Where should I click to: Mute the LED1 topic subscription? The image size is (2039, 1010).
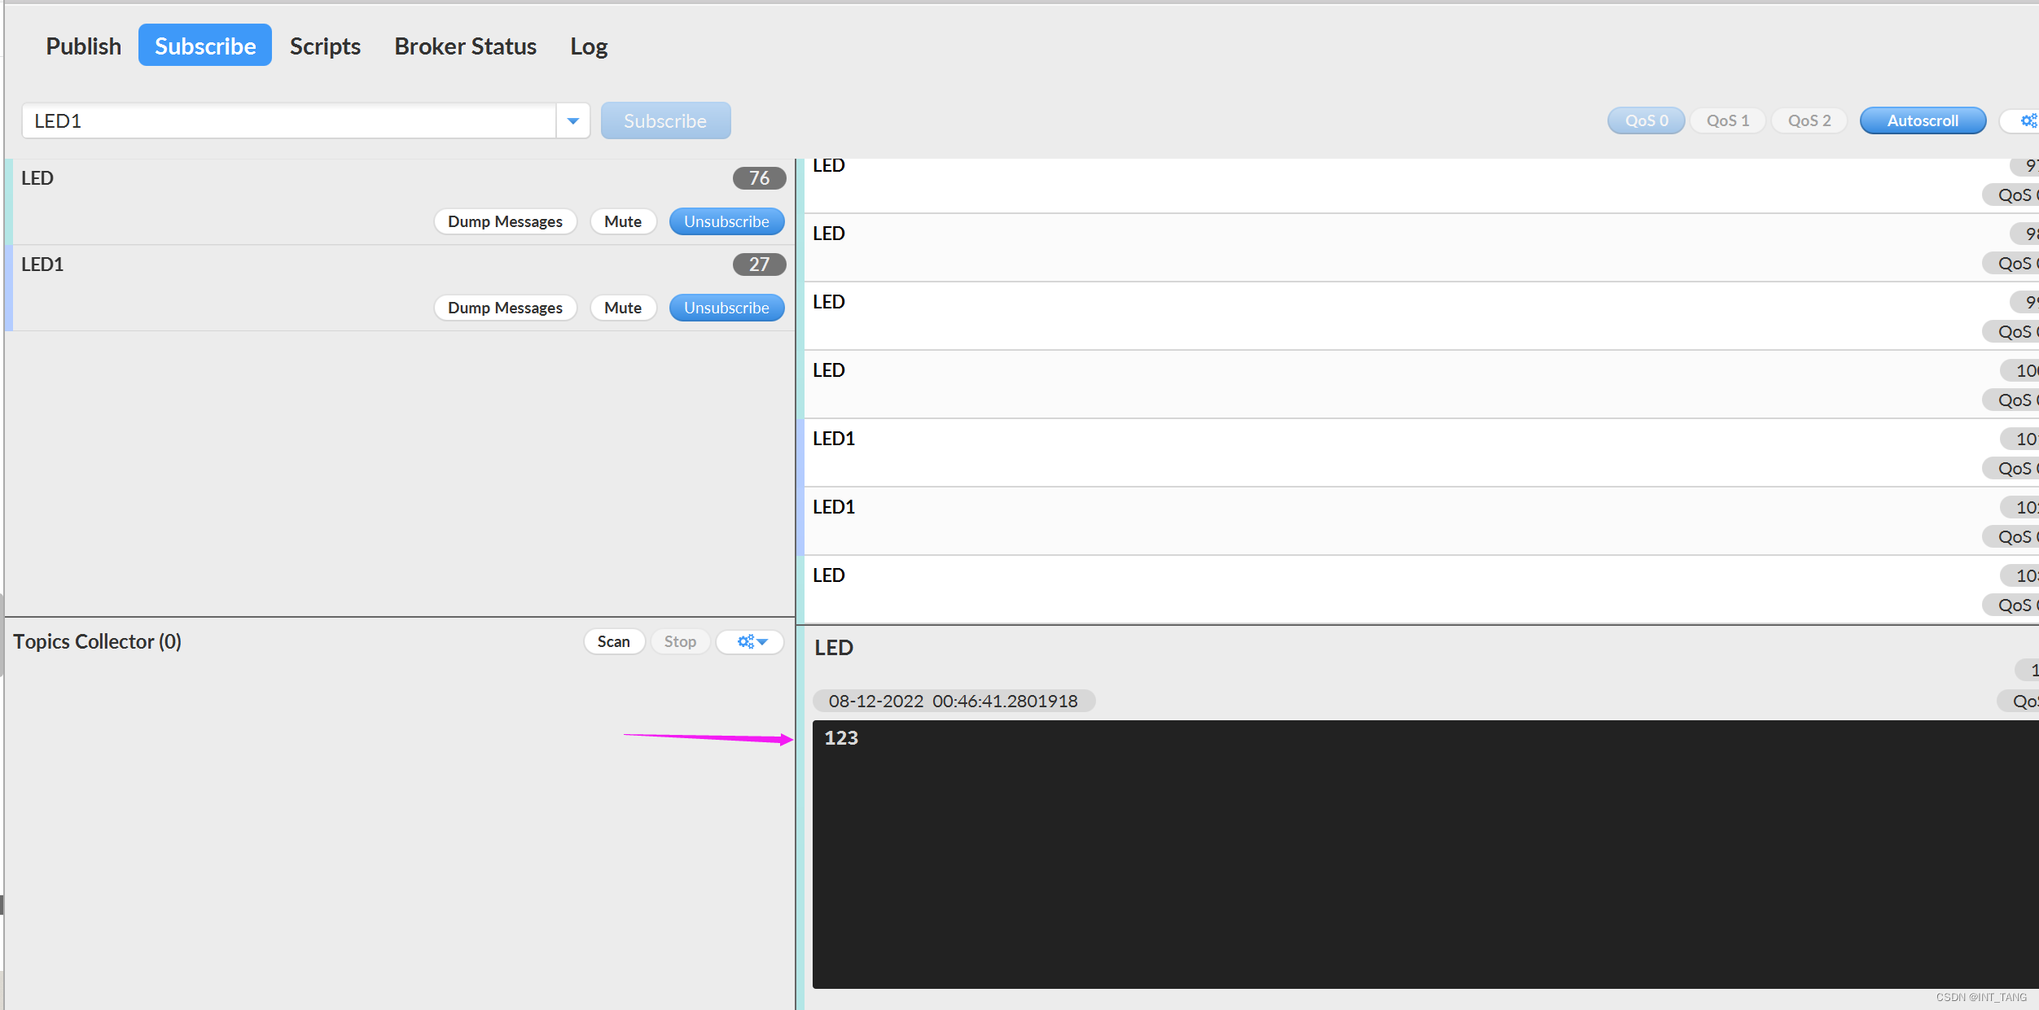(621, 308)
